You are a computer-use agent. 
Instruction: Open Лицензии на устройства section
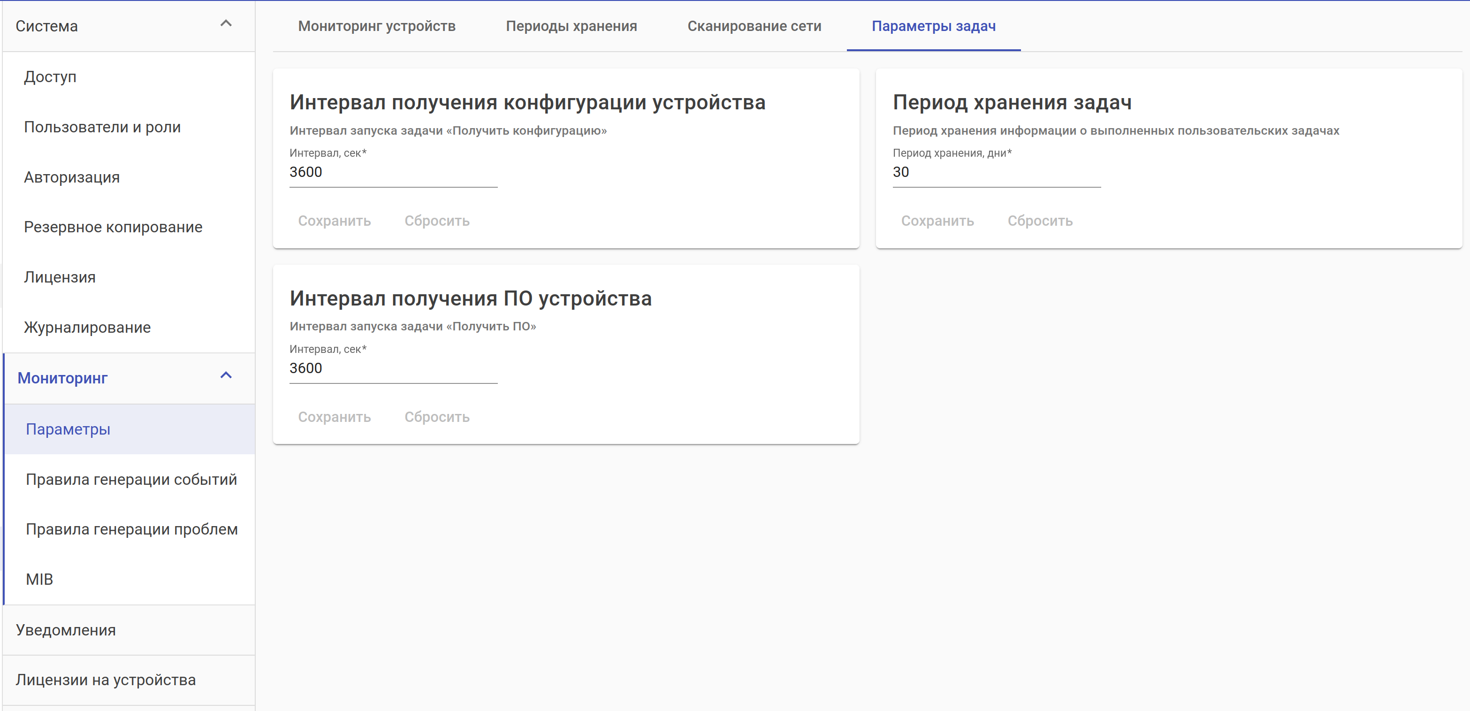point(106,680)
